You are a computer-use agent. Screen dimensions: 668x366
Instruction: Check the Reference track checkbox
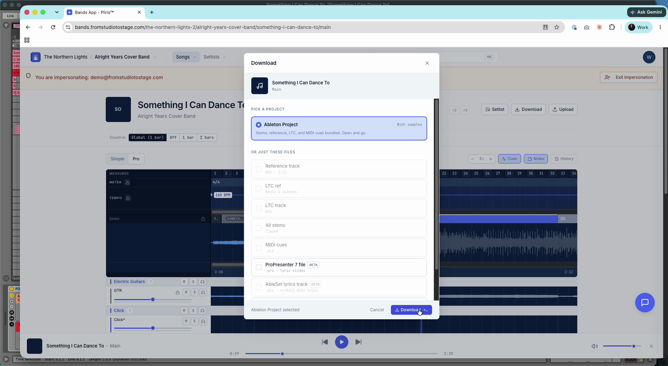pos(259,169)
